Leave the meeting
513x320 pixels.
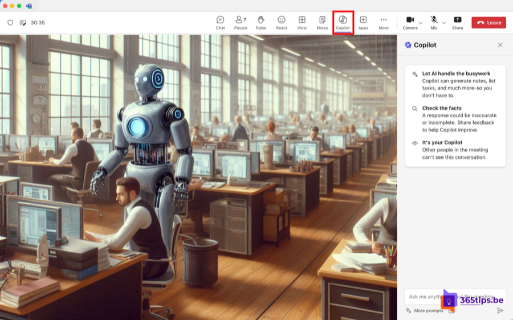pos(489,23)
